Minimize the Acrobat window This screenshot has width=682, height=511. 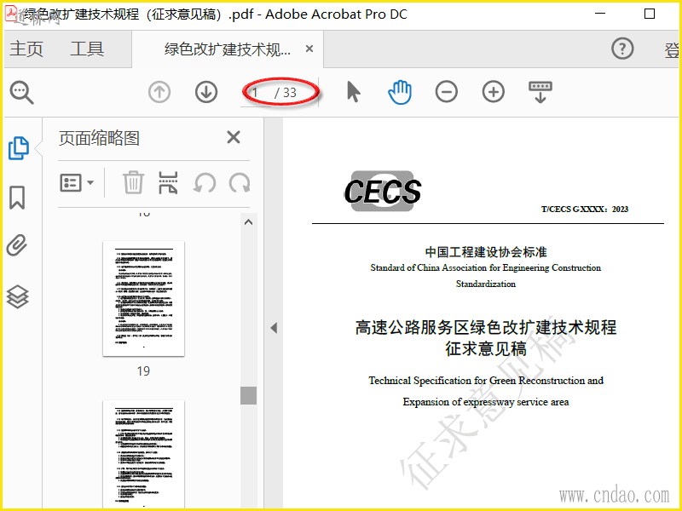pos(600,14)
